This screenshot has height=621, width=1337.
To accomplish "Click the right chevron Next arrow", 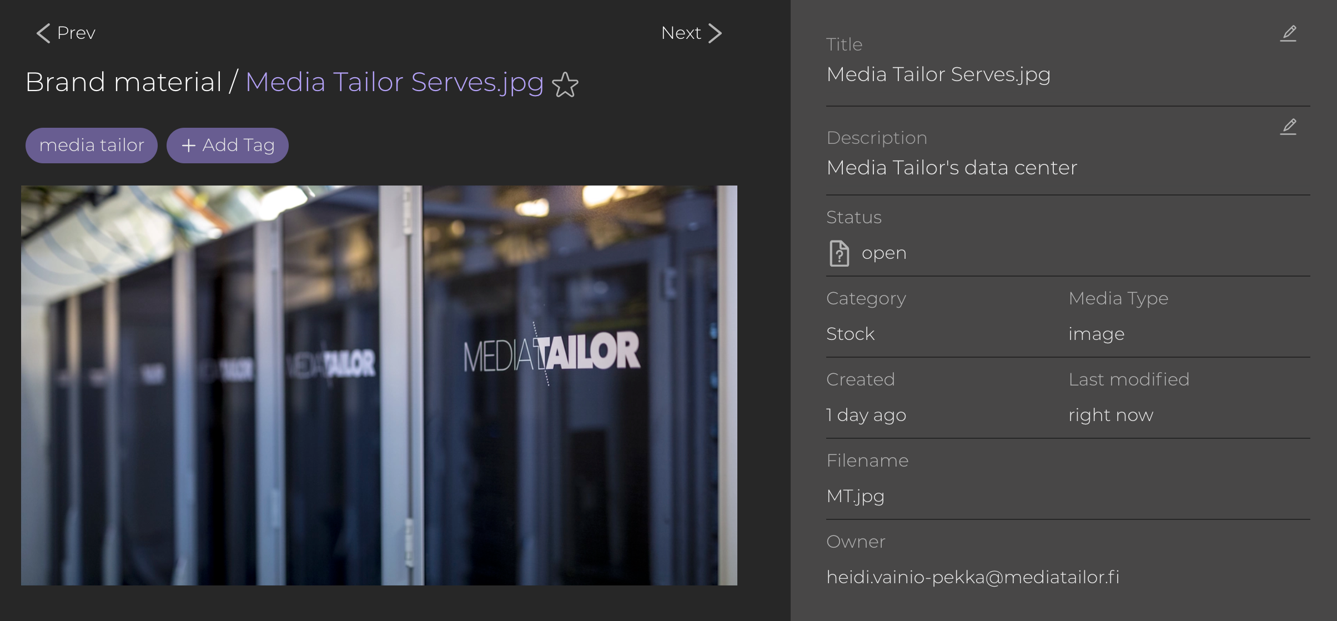I will 716,33.
